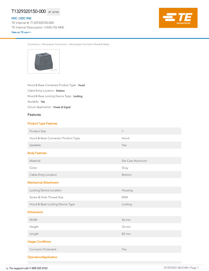The image size is (209, 271).
Task: Click Product Type Features section heading
Action: click(x=42, y=124)
